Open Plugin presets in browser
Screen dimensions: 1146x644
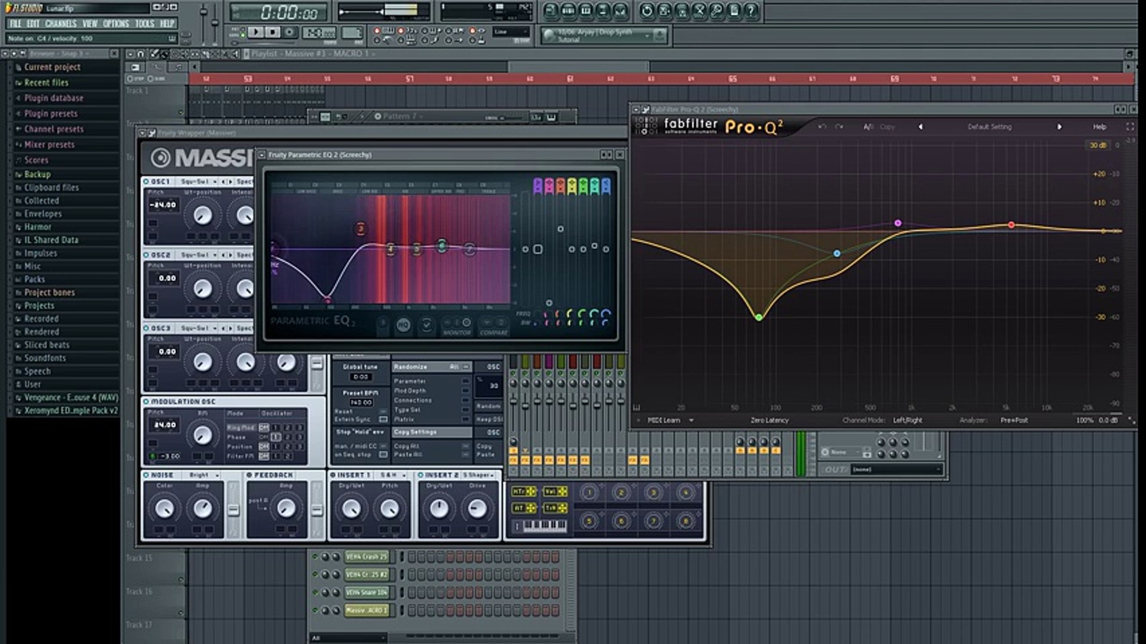click(51, 113)
